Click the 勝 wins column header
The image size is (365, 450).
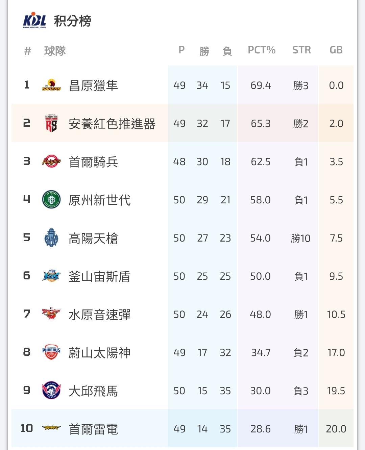point(204,51)
